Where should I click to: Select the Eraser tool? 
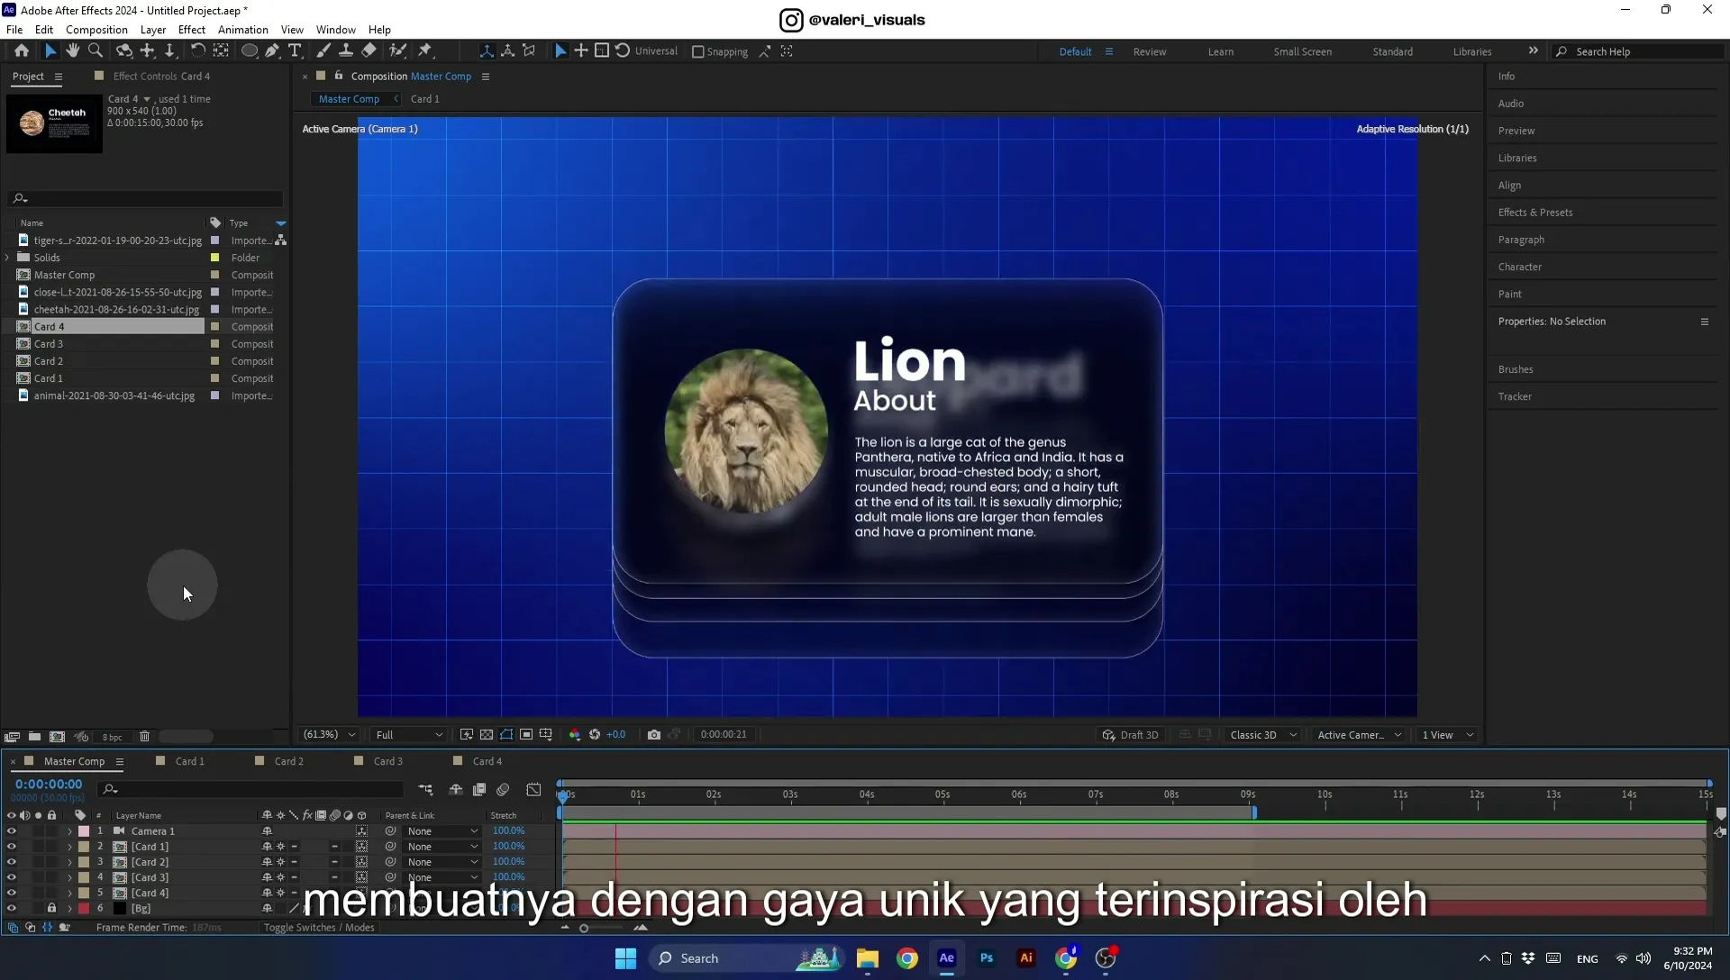coord(369,51)
